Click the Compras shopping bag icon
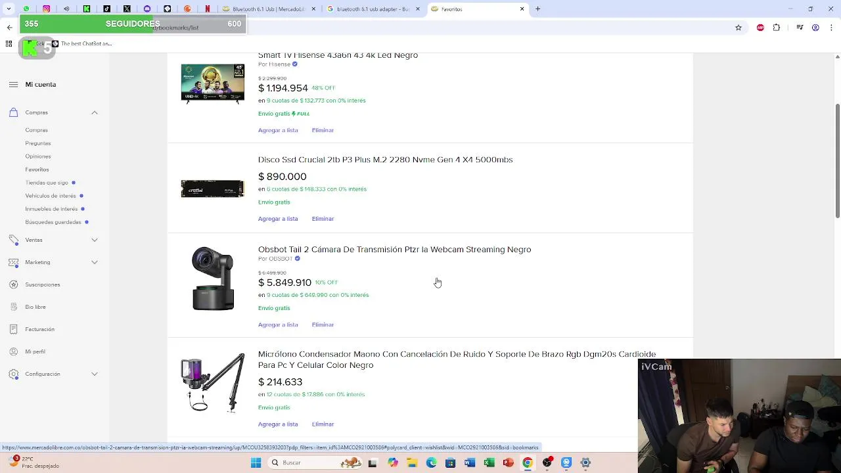841x473 pixels. (x=13, y=112)
